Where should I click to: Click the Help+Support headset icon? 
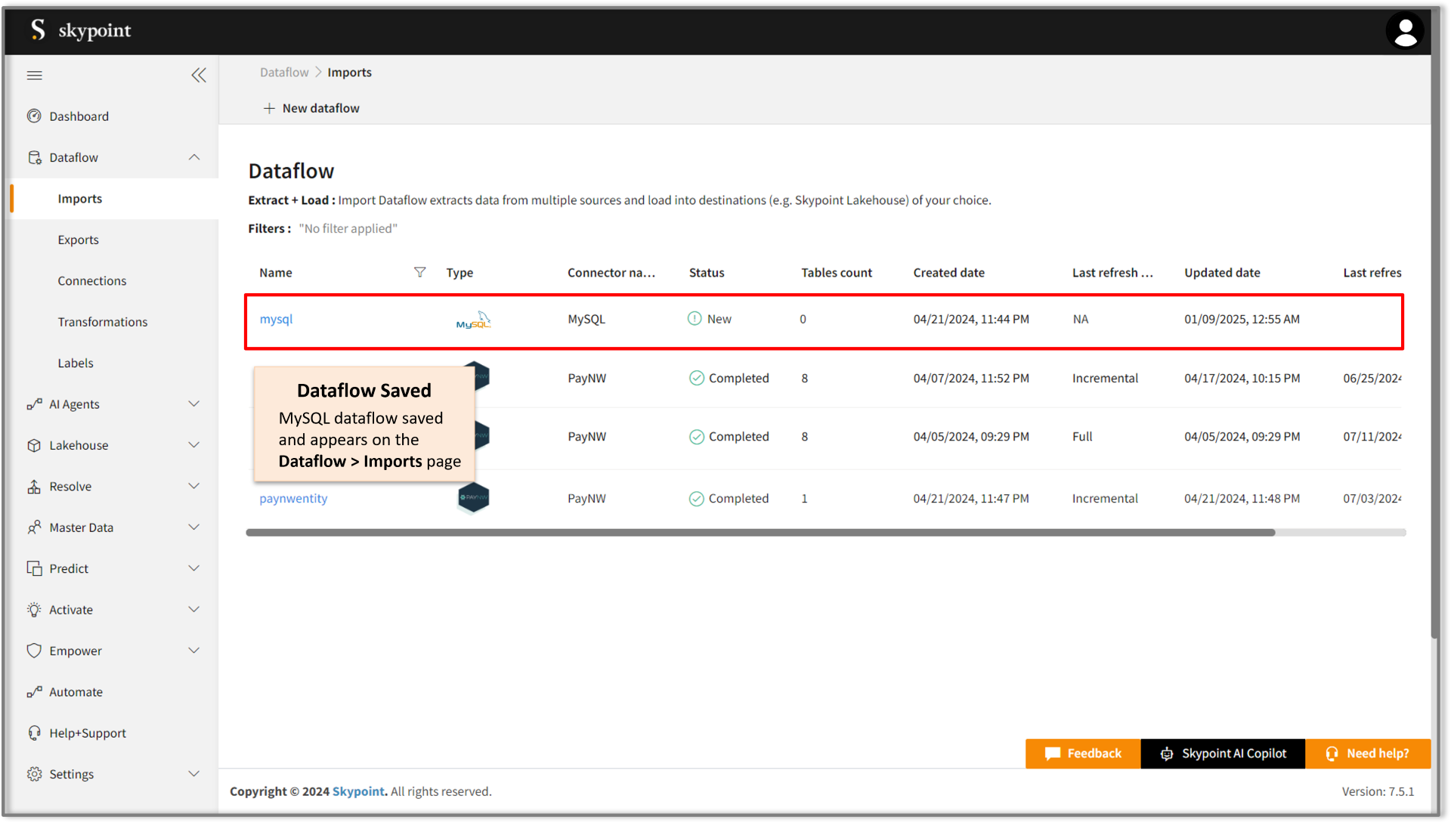34,733
